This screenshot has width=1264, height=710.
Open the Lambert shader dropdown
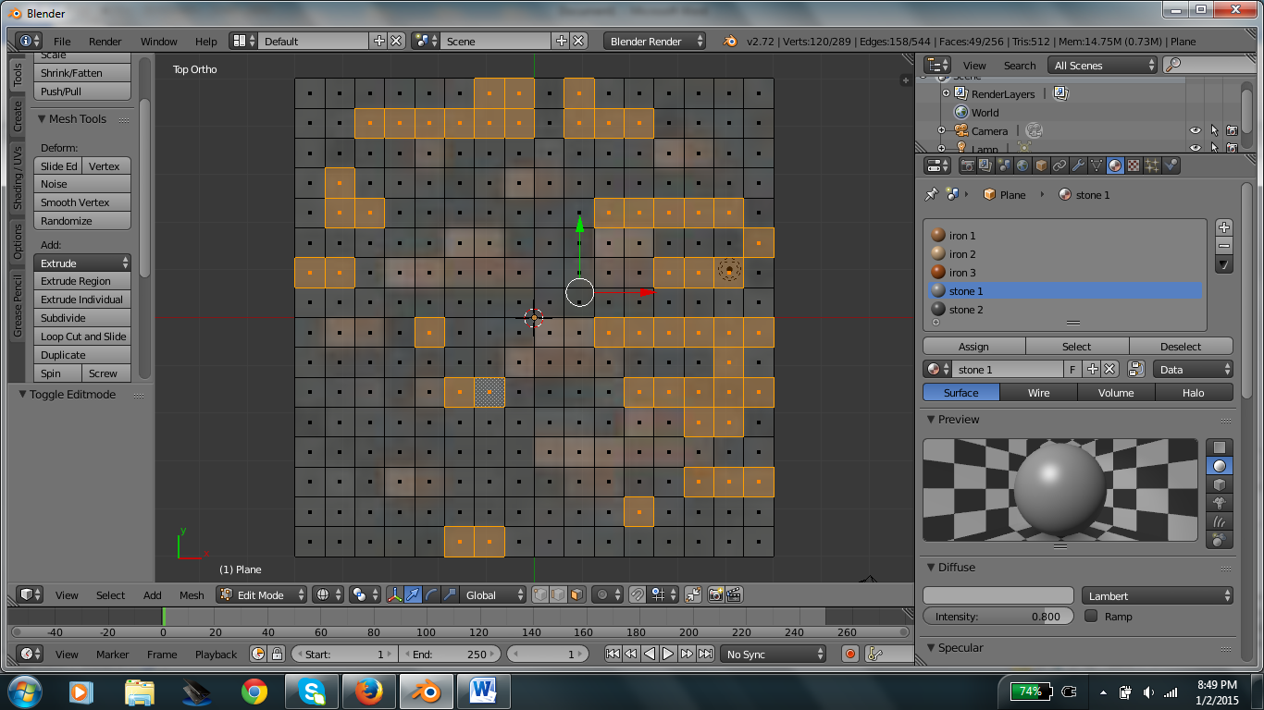pos(1158,595)
